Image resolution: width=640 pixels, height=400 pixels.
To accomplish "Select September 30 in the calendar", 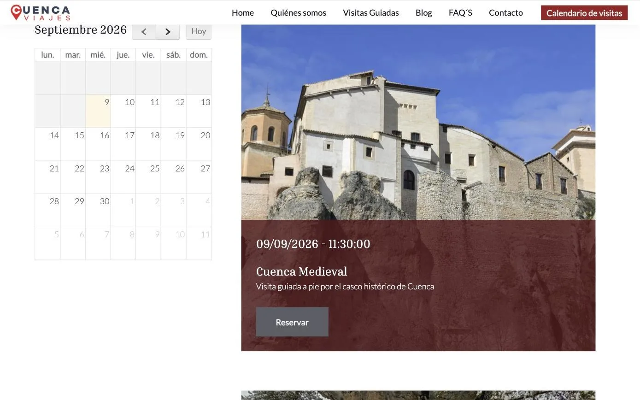I will point(98,210).
